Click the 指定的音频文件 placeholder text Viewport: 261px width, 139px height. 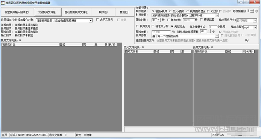point(193,40)
